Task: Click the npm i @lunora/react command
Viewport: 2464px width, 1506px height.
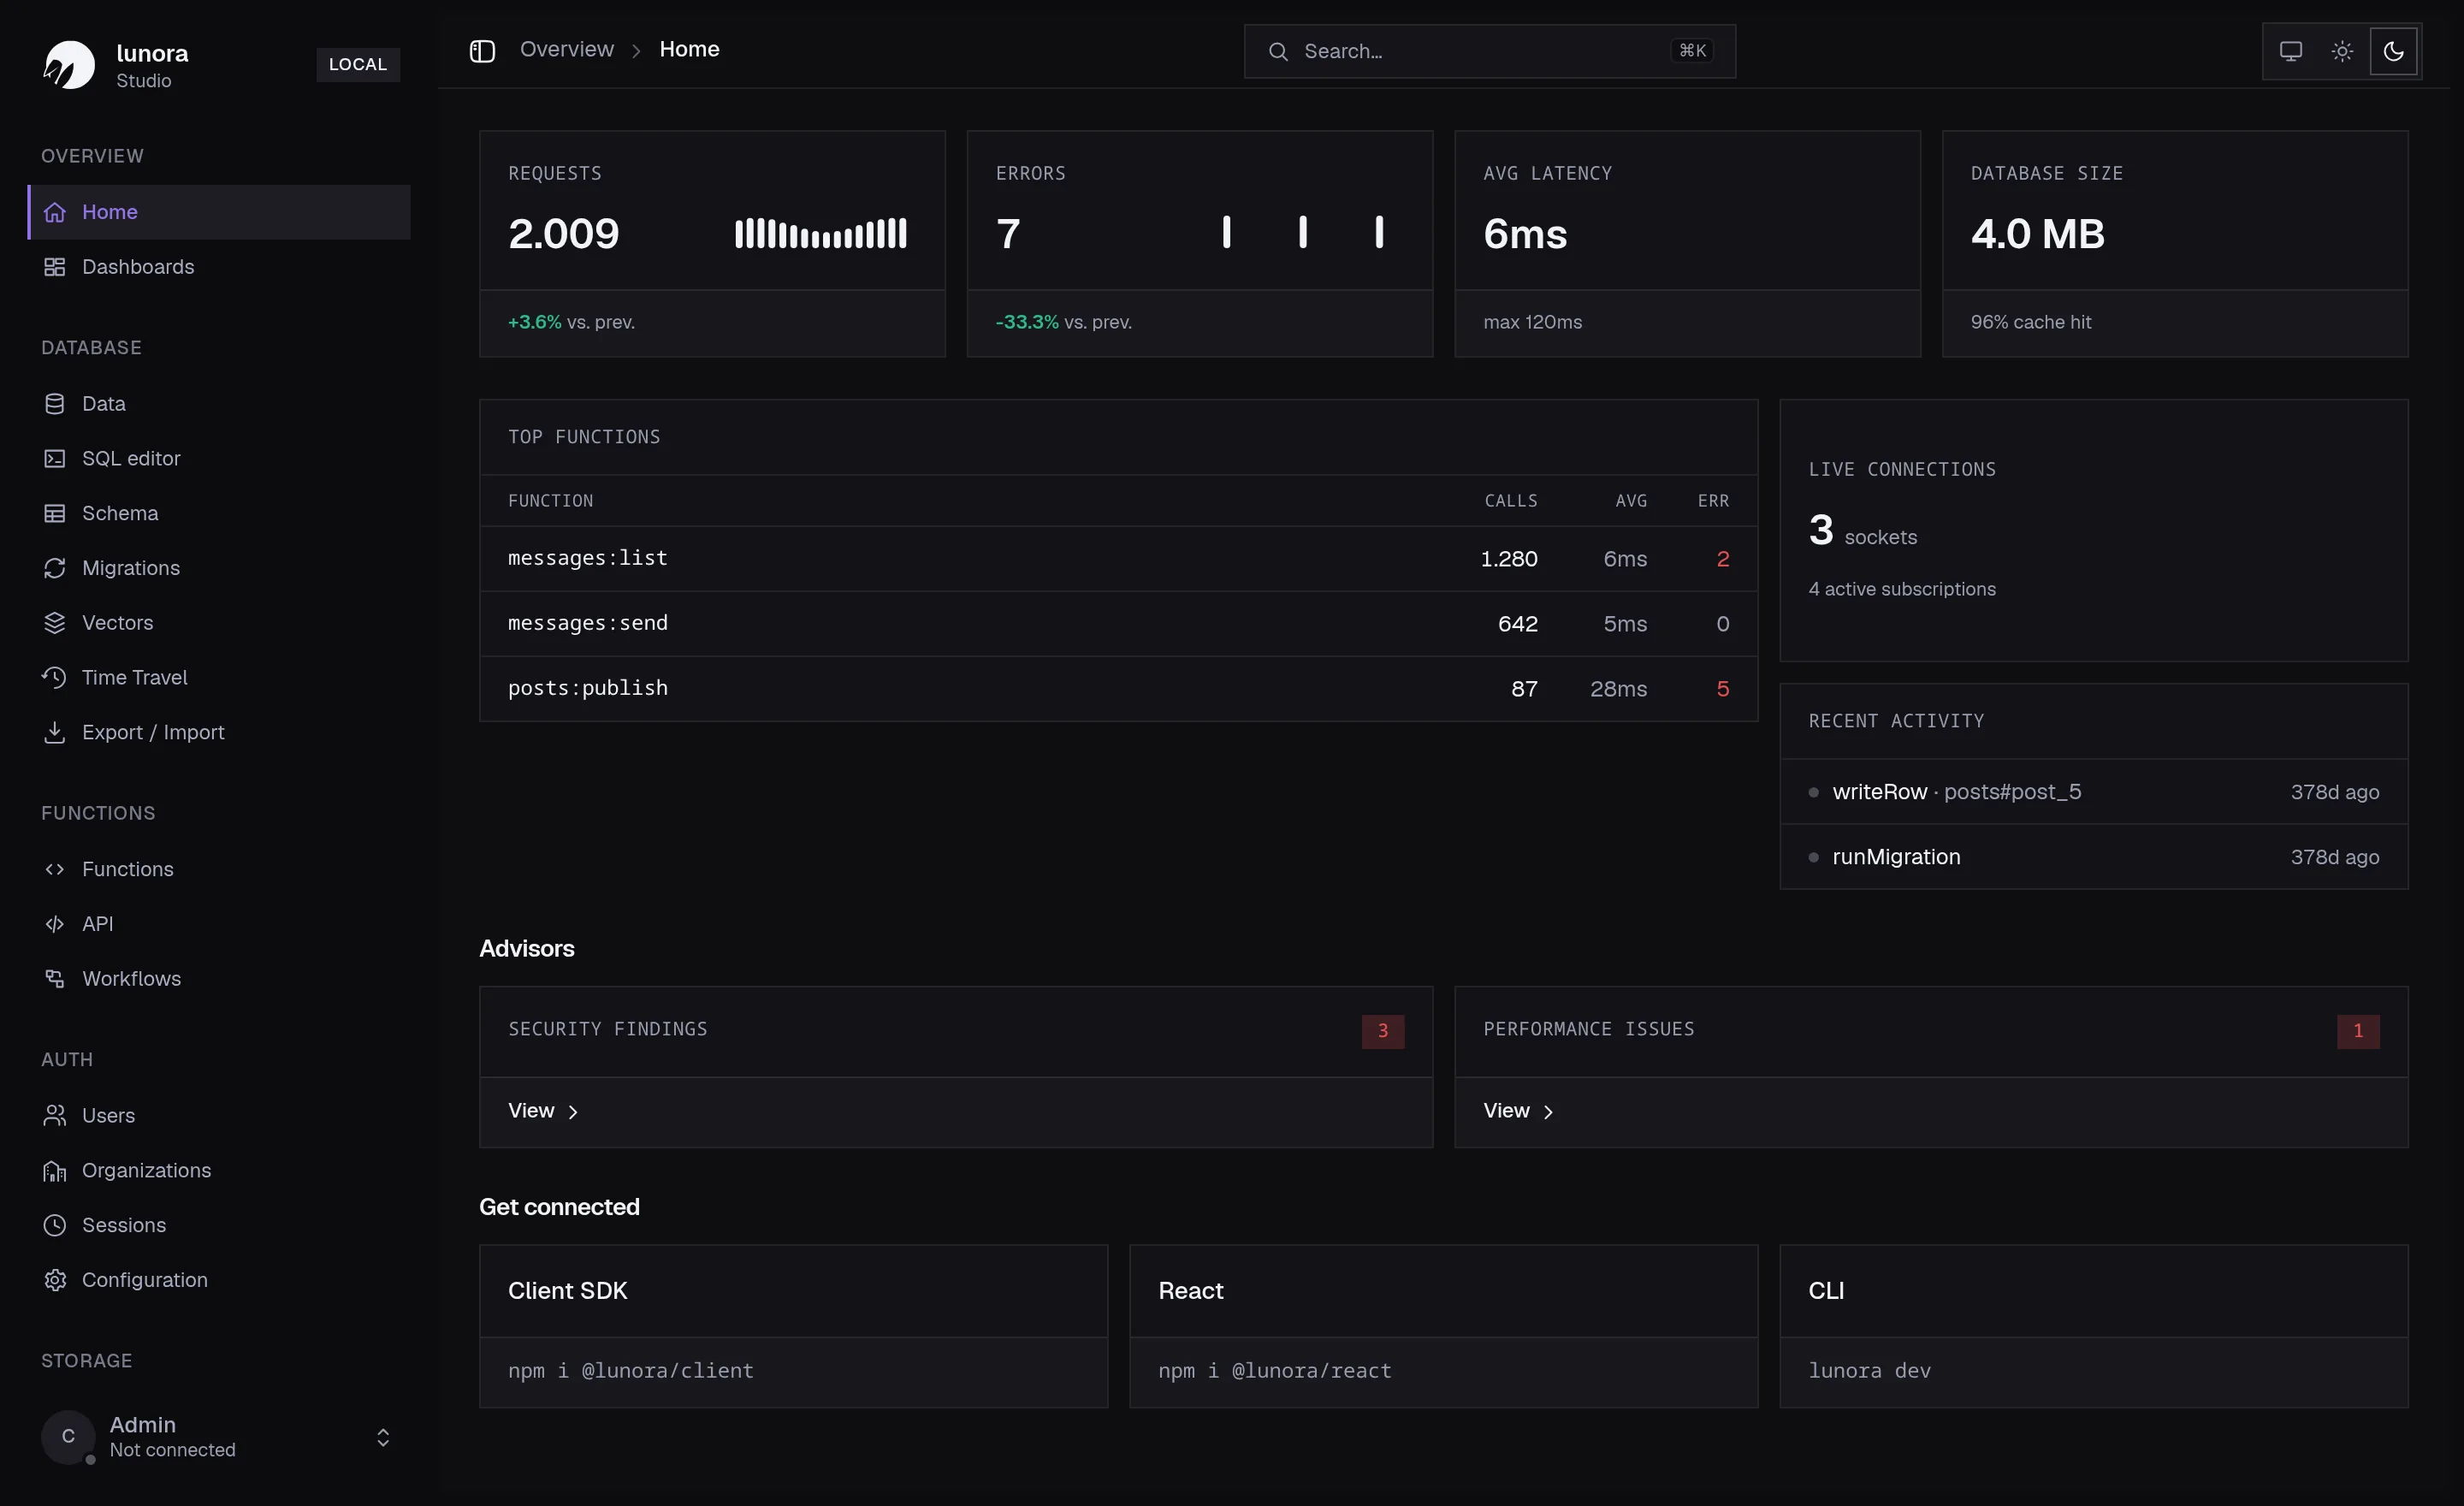Action: 1275,1371
